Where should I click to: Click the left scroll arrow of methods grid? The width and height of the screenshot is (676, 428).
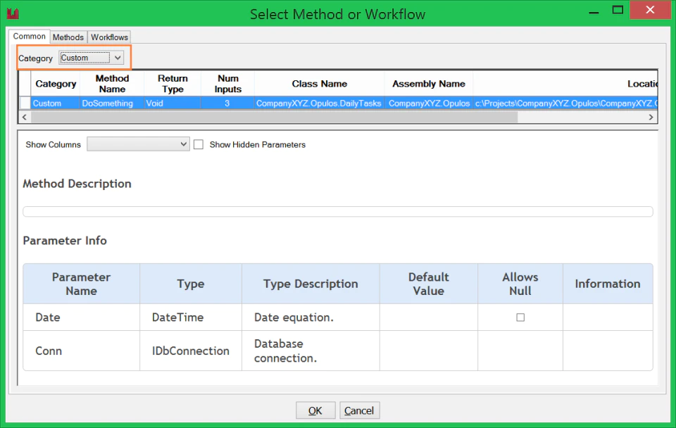click(25, 118)
